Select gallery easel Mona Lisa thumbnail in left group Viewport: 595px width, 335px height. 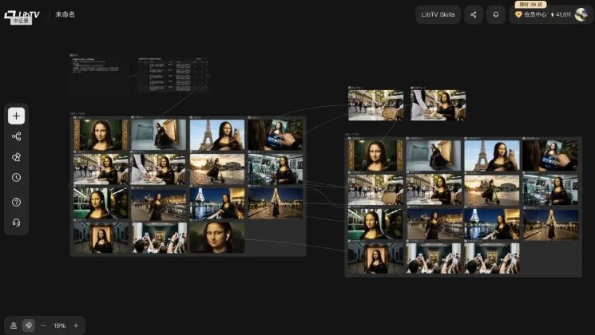coord(101,238)
